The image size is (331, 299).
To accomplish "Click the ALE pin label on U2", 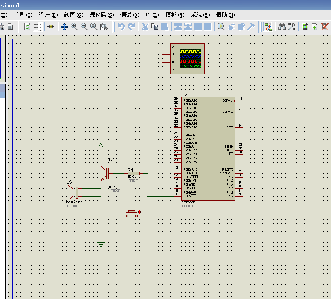I will [230, 150].
